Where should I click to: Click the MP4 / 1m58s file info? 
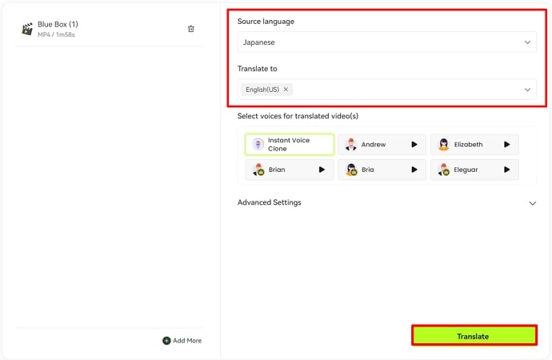point(56,34)
